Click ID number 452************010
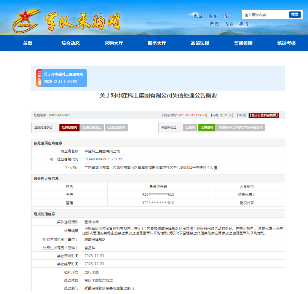Image resolution: width=308 pixels, height=294 pixels. point(158,203)
